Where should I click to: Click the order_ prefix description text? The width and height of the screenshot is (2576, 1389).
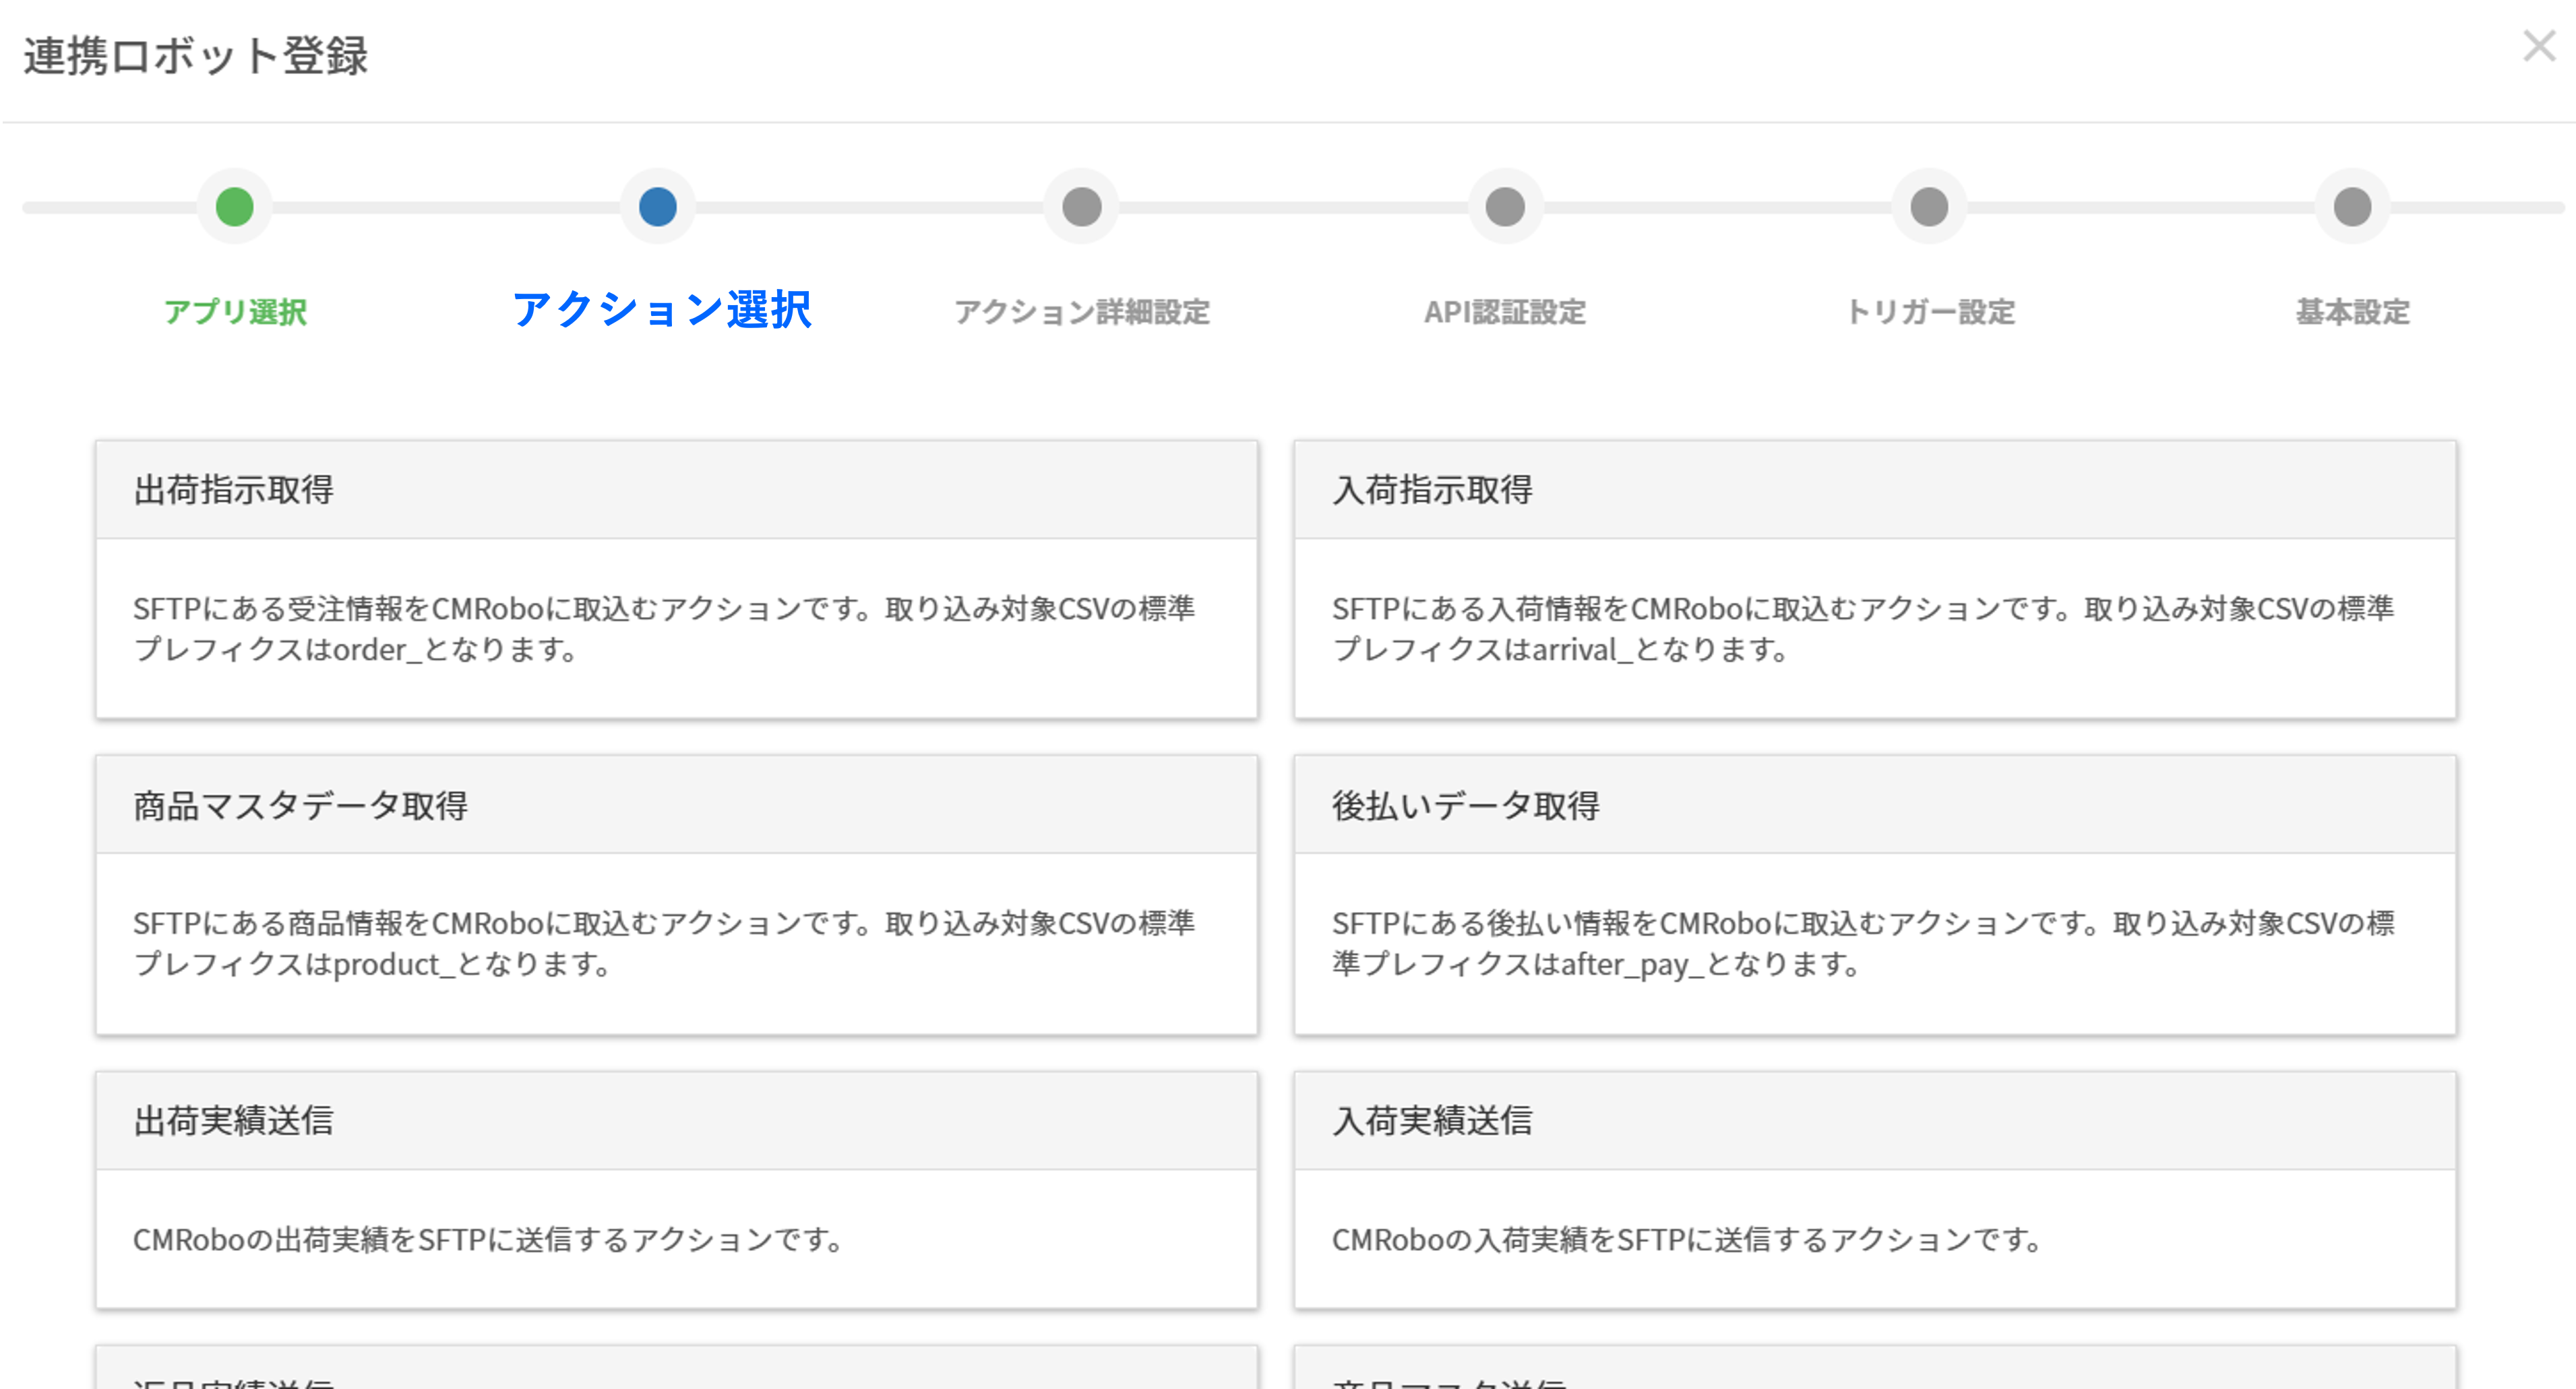click(664, 628)
